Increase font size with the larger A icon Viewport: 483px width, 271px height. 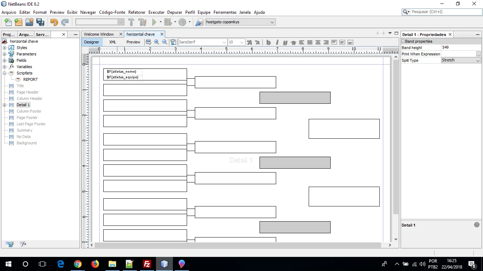pyautogui.click(x=250, y=42)
